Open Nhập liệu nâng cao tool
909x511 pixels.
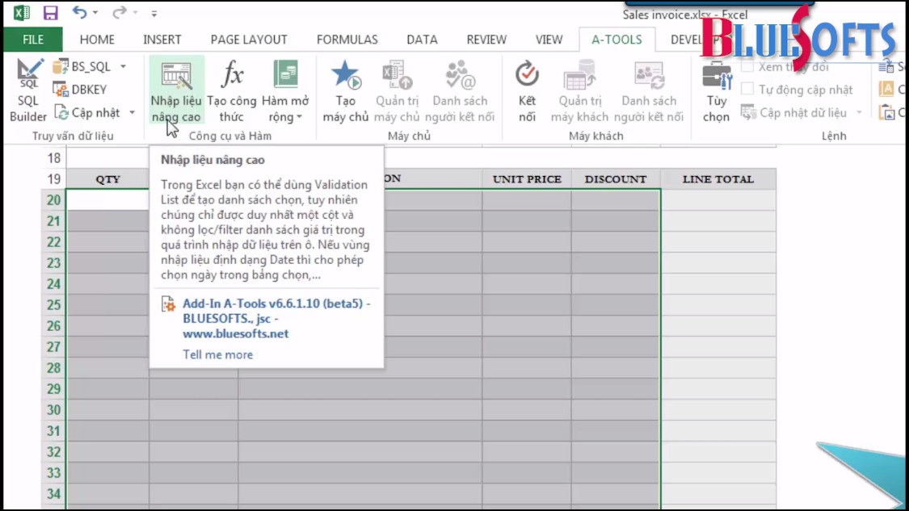tap(176, 90)
